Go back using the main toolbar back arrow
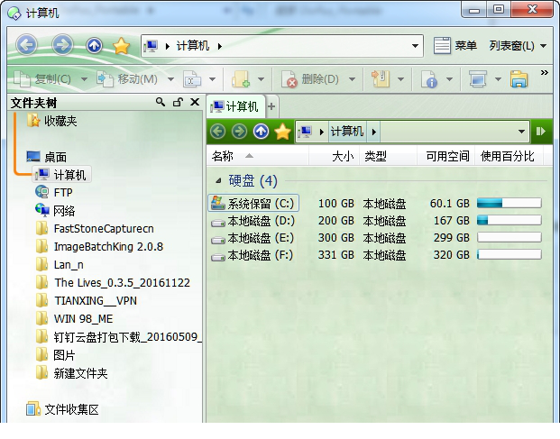The image size is (560, 439). point(26,45)
